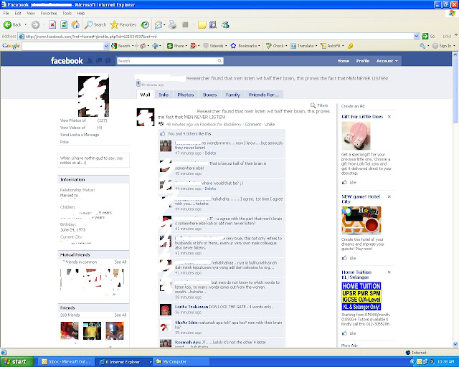Open the Google search box dropdown
The width and height of the screenshot is (459, 367).
106,46
